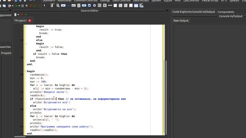Switch to the Data Access palette tab
The height and width of the screenshot is (138, 246).
[x=141, y=1]
